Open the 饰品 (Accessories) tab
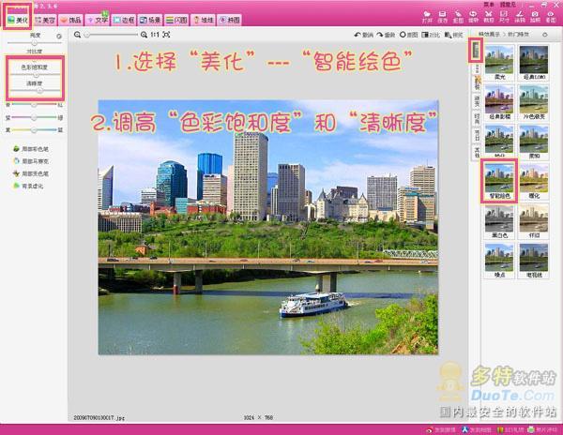The image size is (563, 435). [x=70, y=20]
